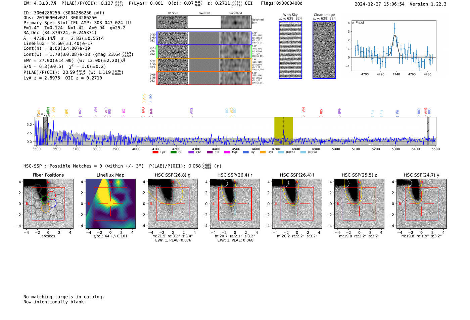Image resolution: width=470 pixels, height=320 pixels.
Task: Open the With Sky image
Action: (290, 50)
